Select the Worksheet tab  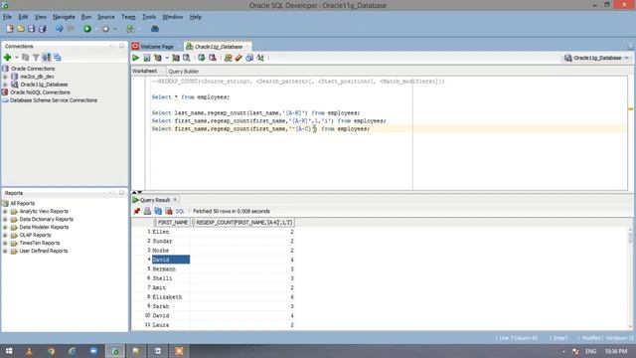(145, 71)
